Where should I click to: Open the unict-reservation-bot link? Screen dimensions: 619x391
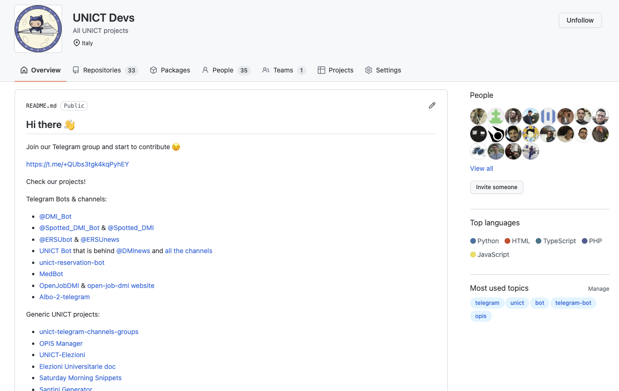tap(72, 263)
